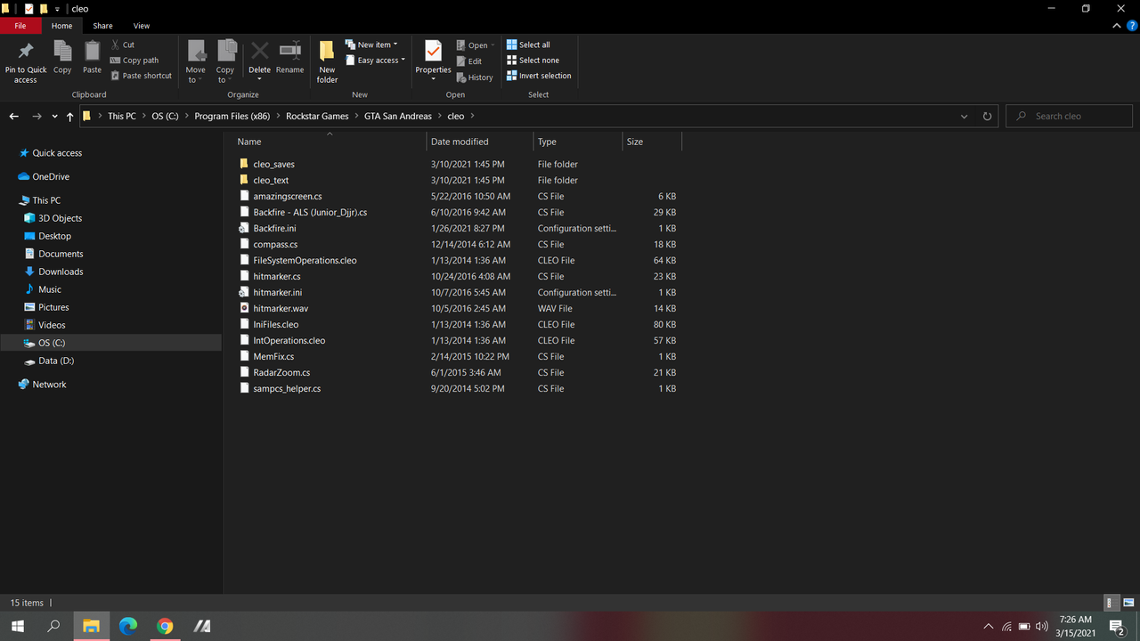1140x641 pixels.
Task: Open the Copy to menu
Action: point(225,61)
